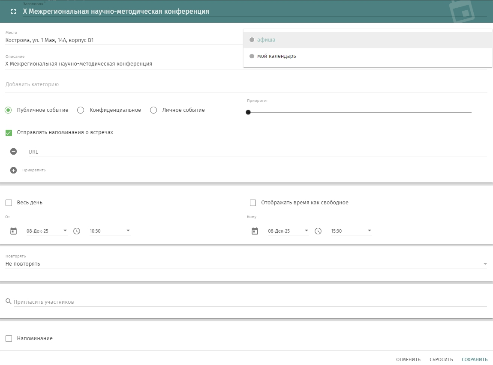Open the start date calendar icon
Viewport: 493px width, 365px height.
click(x=14, y=231)
